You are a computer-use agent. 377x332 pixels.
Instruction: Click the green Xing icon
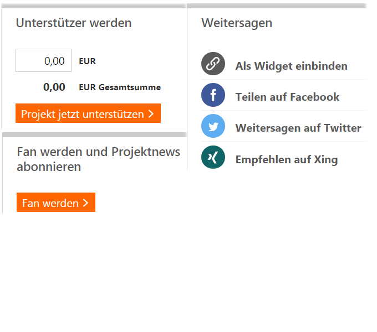[213, 157]
